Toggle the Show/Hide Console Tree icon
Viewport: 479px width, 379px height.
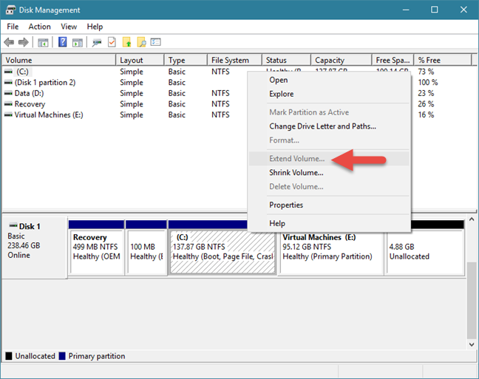43,42
